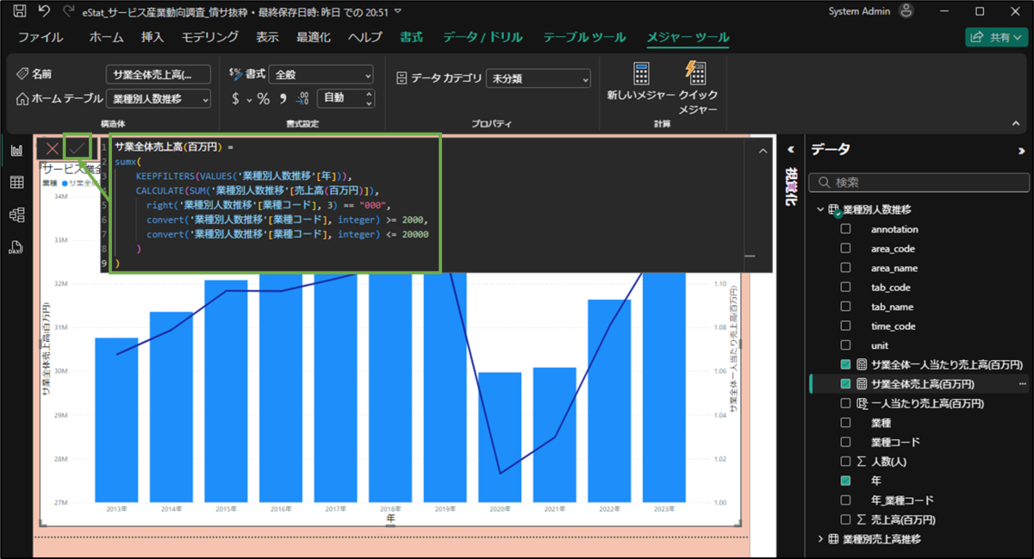The height and width of the screenshot is (559, 1034).
Task: Apply percent format with % button
Action: coord(264,98)
